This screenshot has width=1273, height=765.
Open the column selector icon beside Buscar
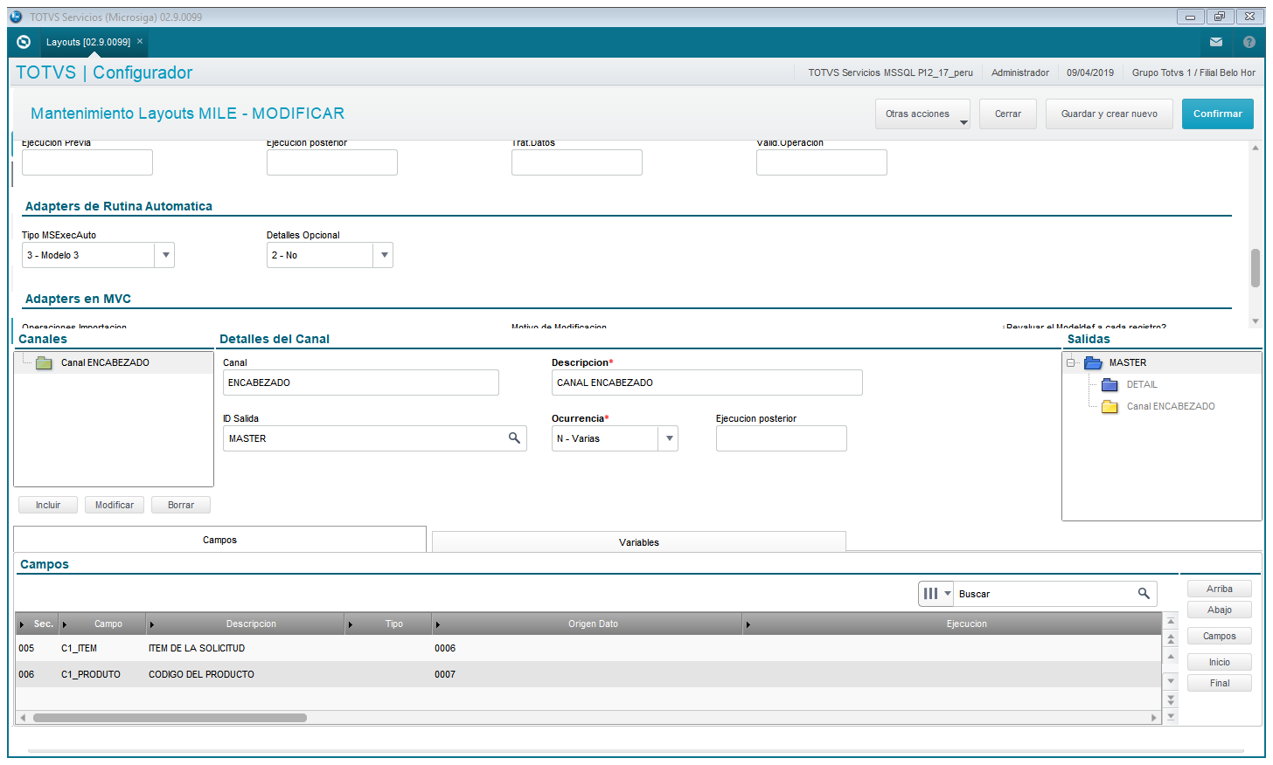[x=936, y=594]
